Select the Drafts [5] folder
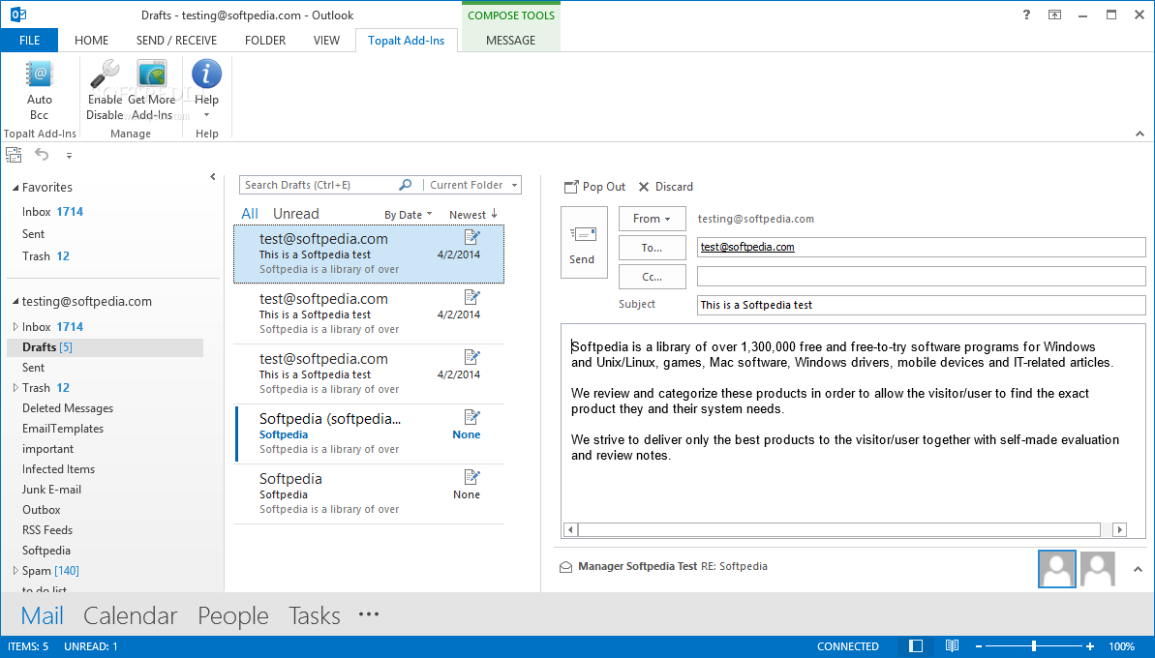 click(105, 347)
